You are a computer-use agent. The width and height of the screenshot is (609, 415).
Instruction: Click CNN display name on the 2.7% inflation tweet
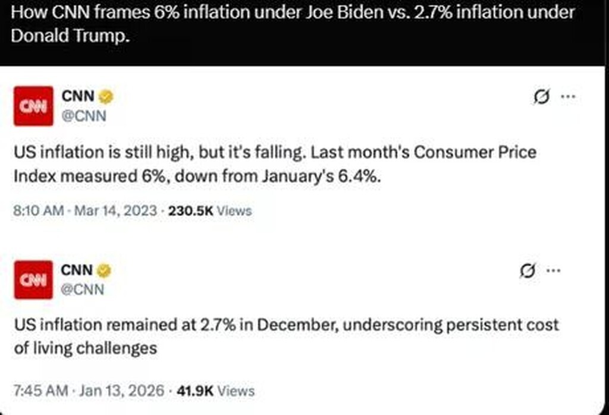coord(76,271)
